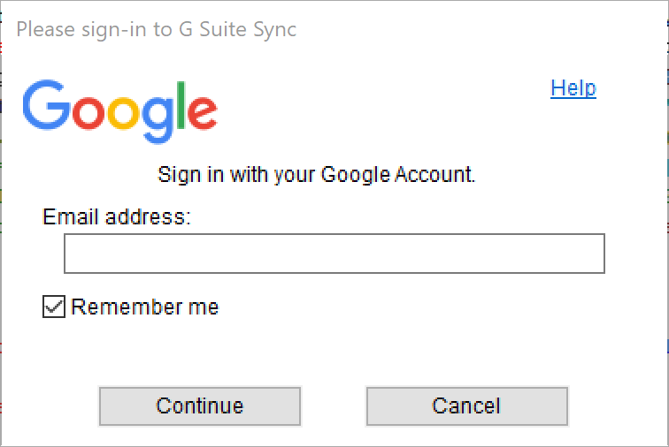Click the Remember me label text
Screen dimensions: 669x447
(144, 307)
